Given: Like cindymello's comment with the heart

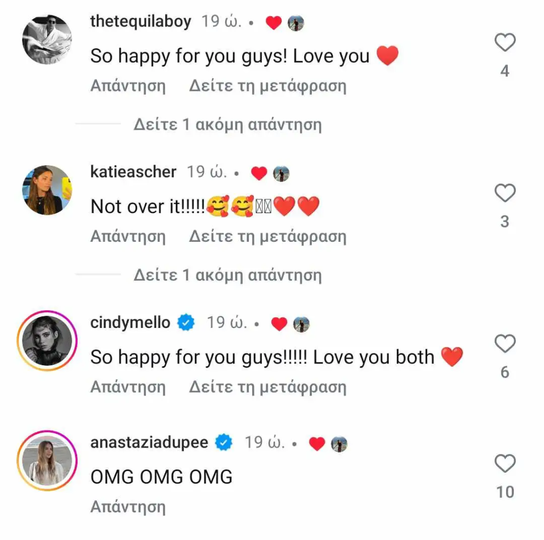Looking at the screenshot, I should (505, 344).
